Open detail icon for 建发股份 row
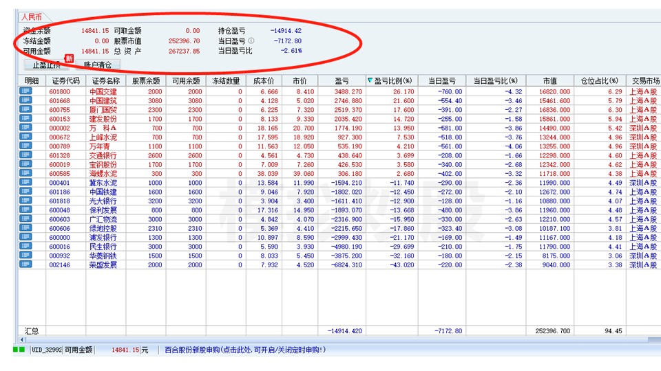The height and width of the screenshot is (371, 661). (25, 118)
